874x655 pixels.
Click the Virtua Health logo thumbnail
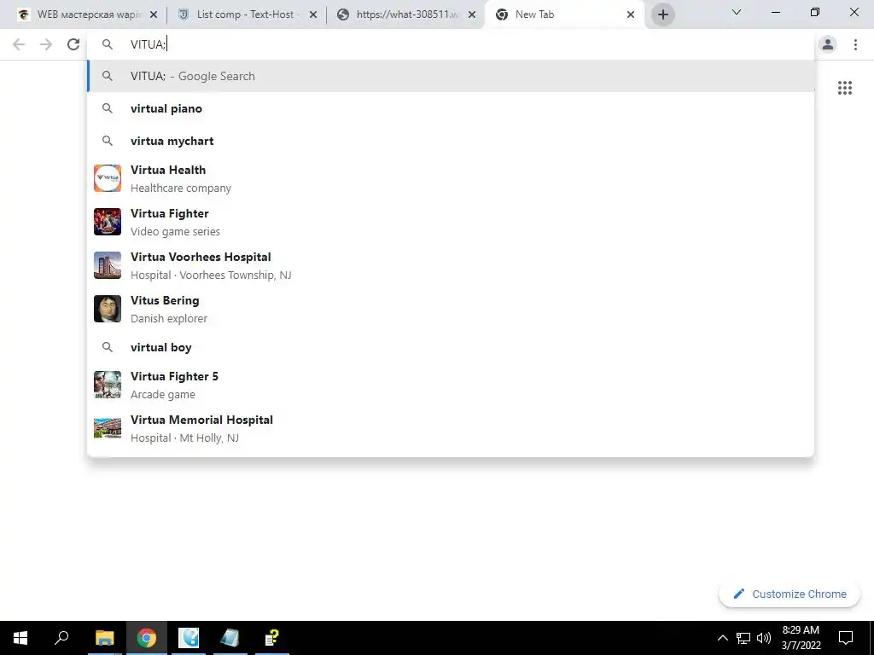(x=108, y=178)
